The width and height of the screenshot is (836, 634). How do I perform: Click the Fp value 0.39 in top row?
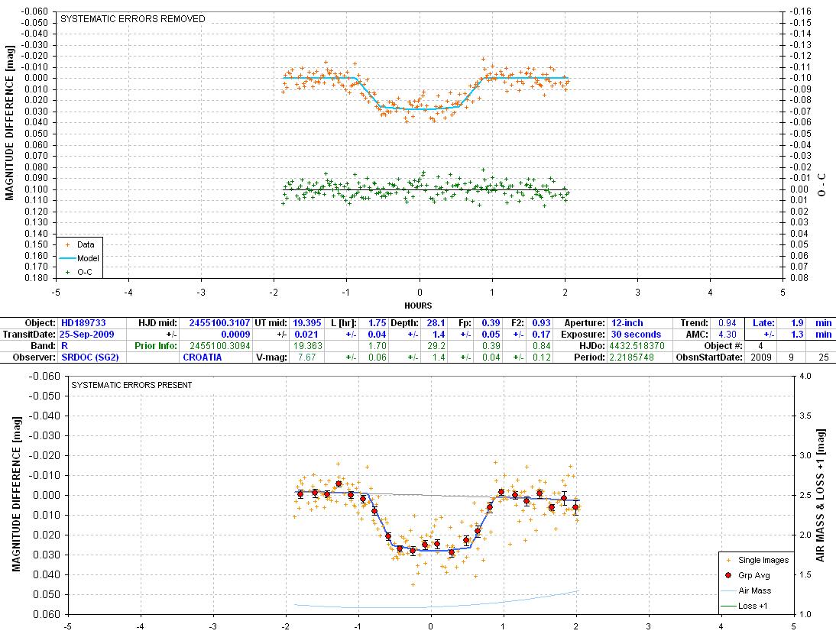tap(491, 323)
